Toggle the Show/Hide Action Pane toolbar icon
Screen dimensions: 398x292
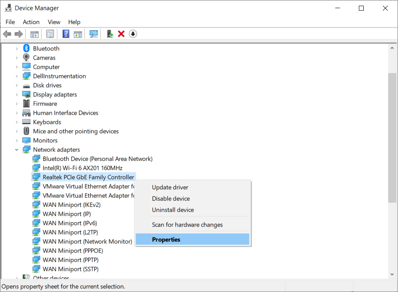click(x=78, y=34)
